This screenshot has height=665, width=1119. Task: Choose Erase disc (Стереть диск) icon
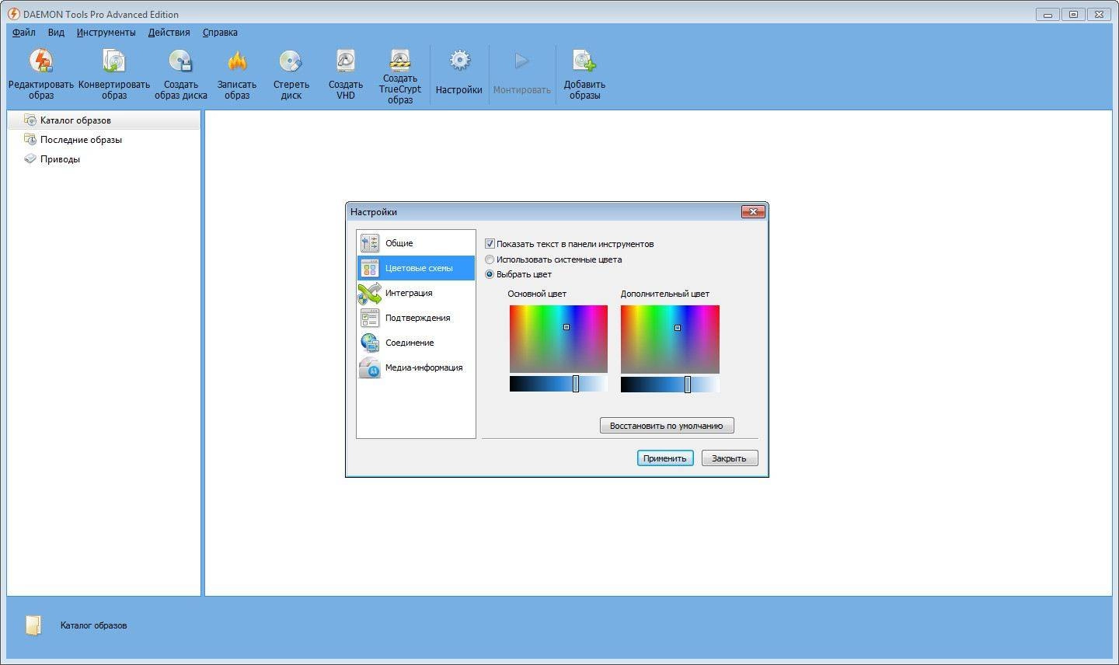291,61
